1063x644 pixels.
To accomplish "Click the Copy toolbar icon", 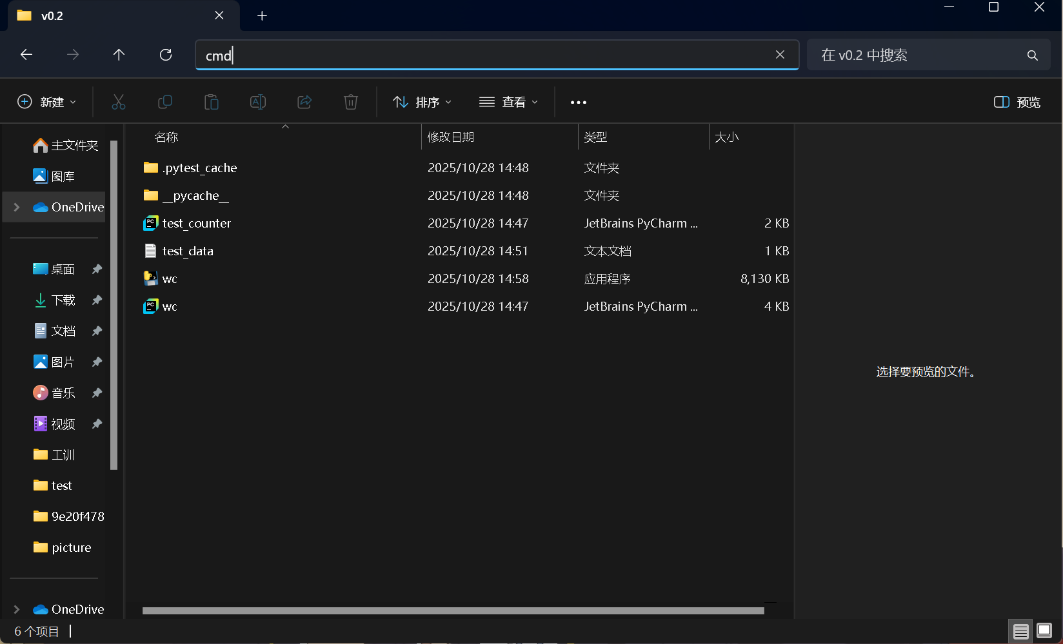I will pos(165,102).
